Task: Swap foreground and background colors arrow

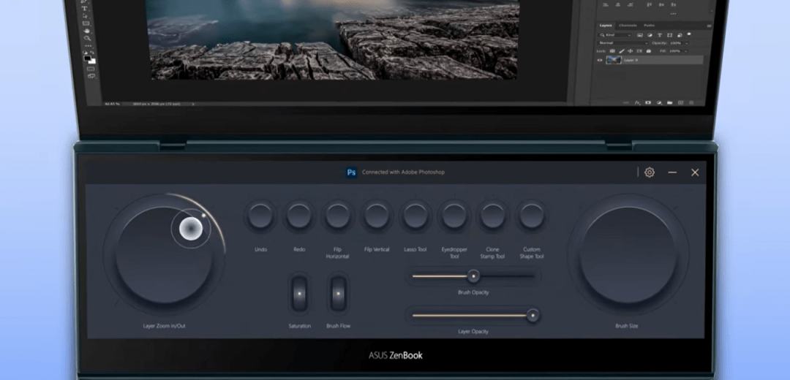Action: click(x=92, y=53)
